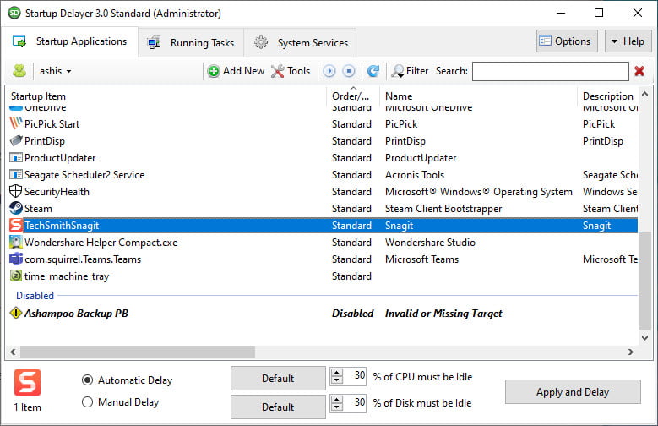The image size is (658, 426).
Task: Click the Apply and Delay button
Action: coord(573,392)
